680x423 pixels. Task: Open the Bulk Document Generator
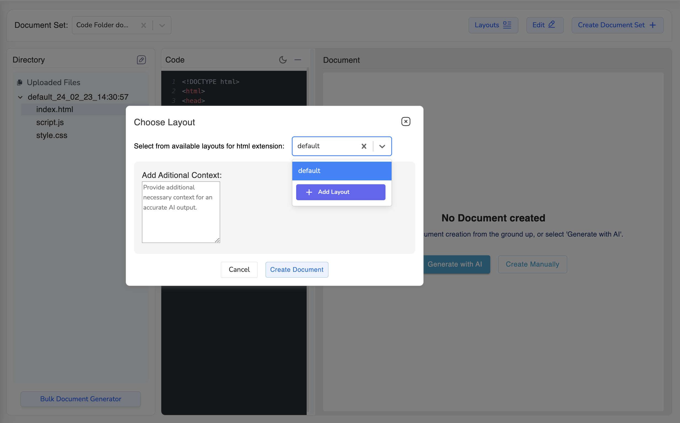click(x=80, y=399)
